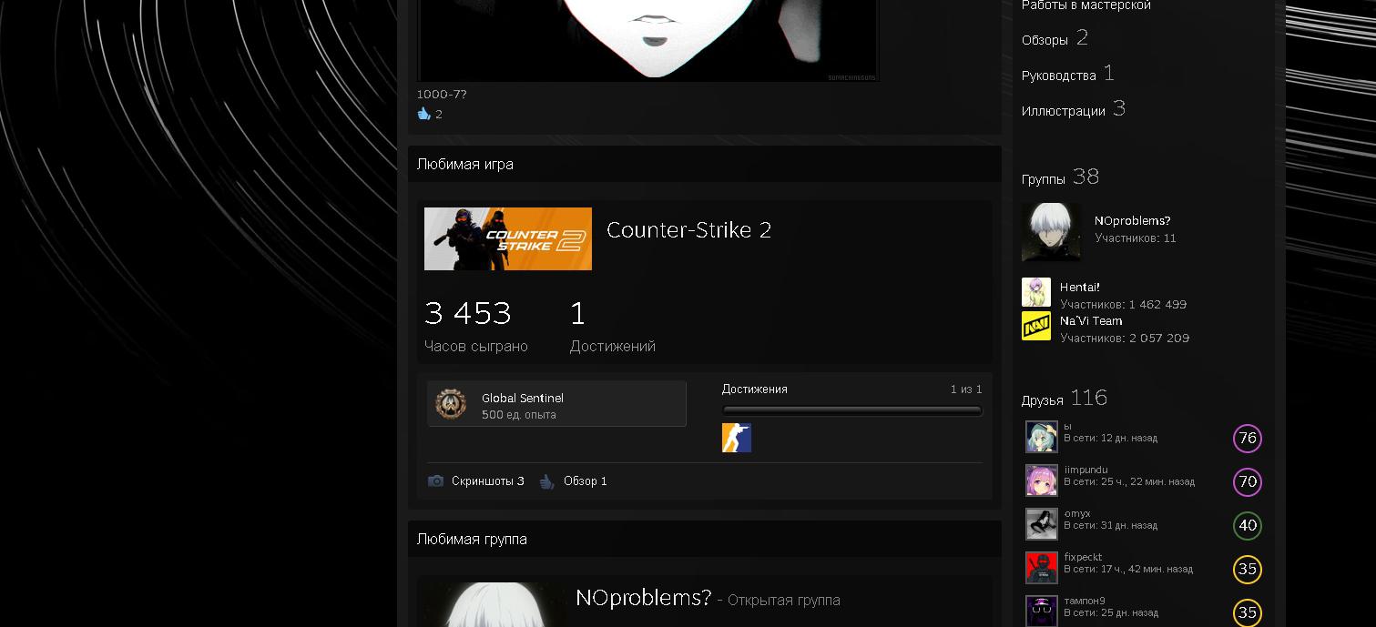Open friend name тампон9

(x=1085, y=601)
